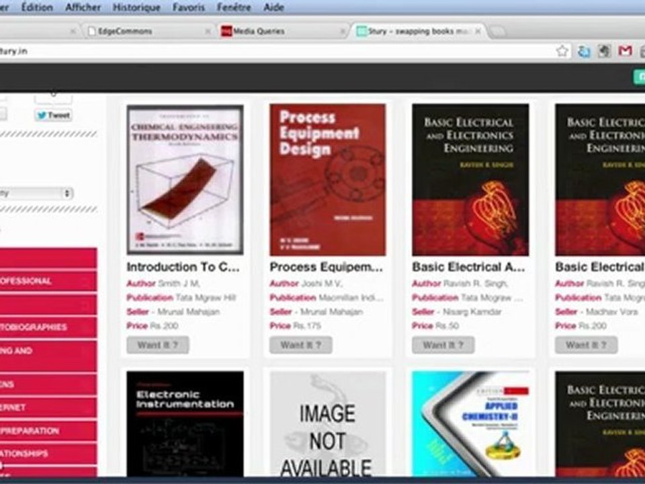Close the Media Queries tab
The height and width of the screenshot is (484, 645).
[342, 32]
